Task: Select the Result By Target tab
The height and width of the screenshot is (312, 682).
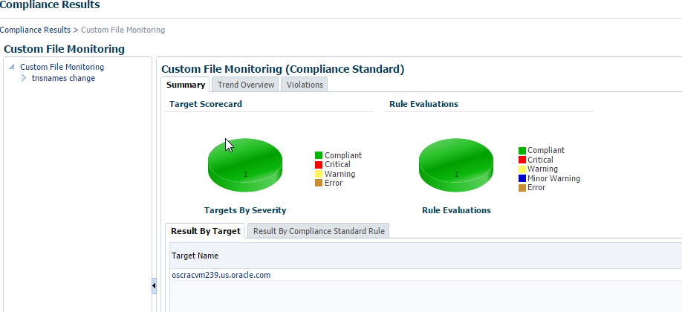Action: [x=206, y=231]
